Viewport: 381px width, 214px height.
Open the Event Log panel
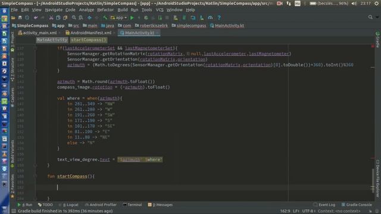pos(324,204)
